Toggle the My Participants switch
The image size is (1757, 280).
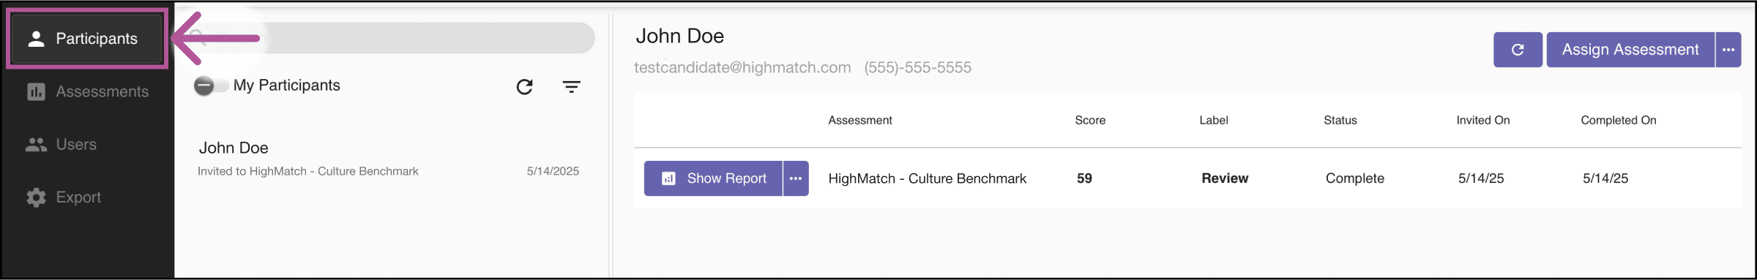[210, 86]
